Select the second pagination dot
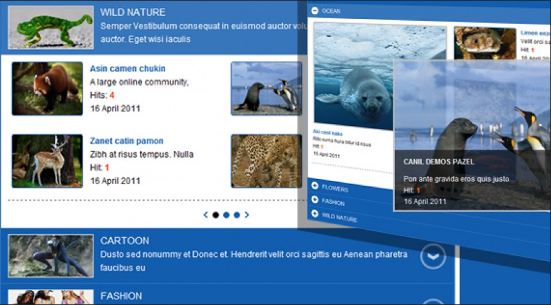The width and height of the screenshot is (551, 305). pos(226,215)
